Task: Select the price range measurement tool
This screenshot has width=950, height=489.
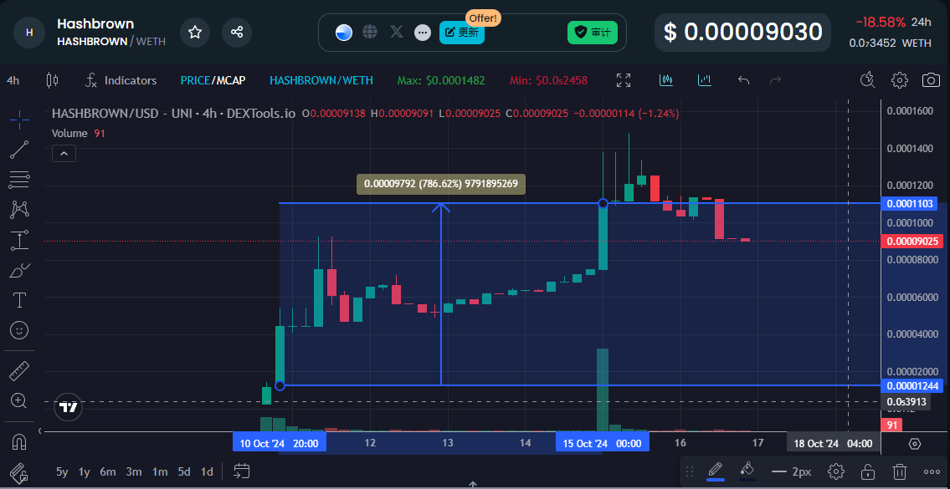Action: click(19, 240)
